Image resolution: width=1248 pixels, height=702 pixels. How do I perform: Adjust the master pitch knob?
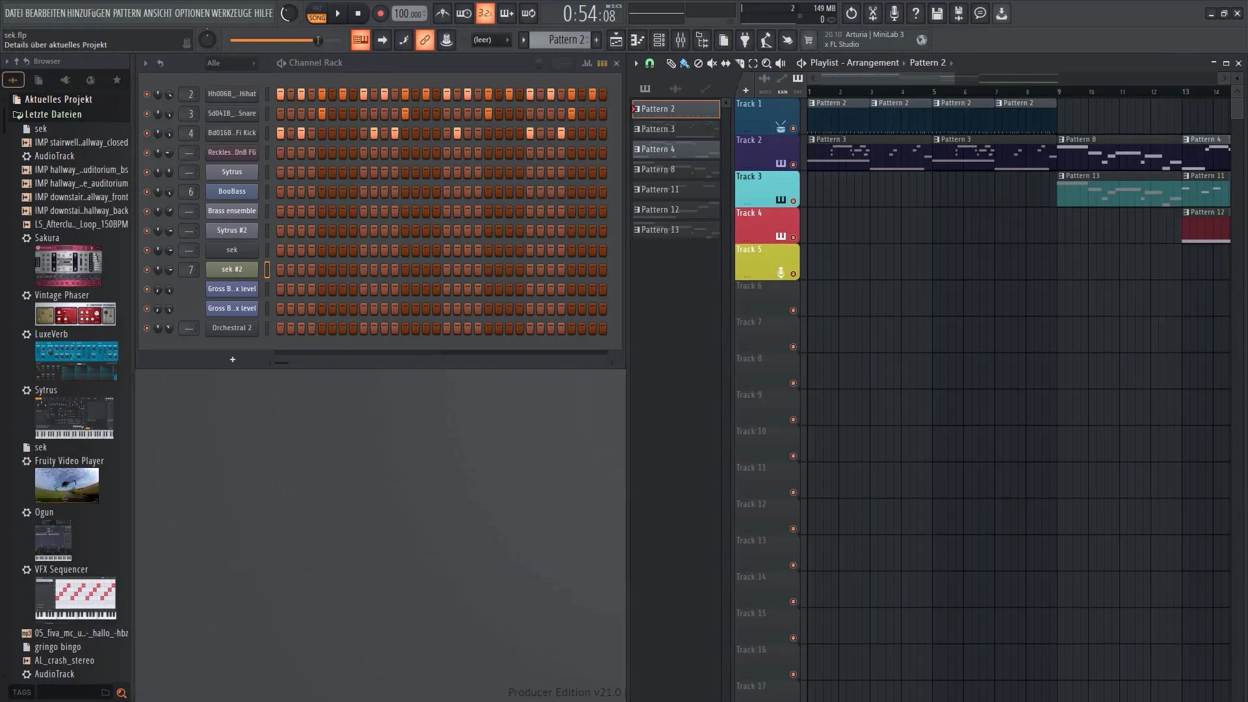(207, 40)
